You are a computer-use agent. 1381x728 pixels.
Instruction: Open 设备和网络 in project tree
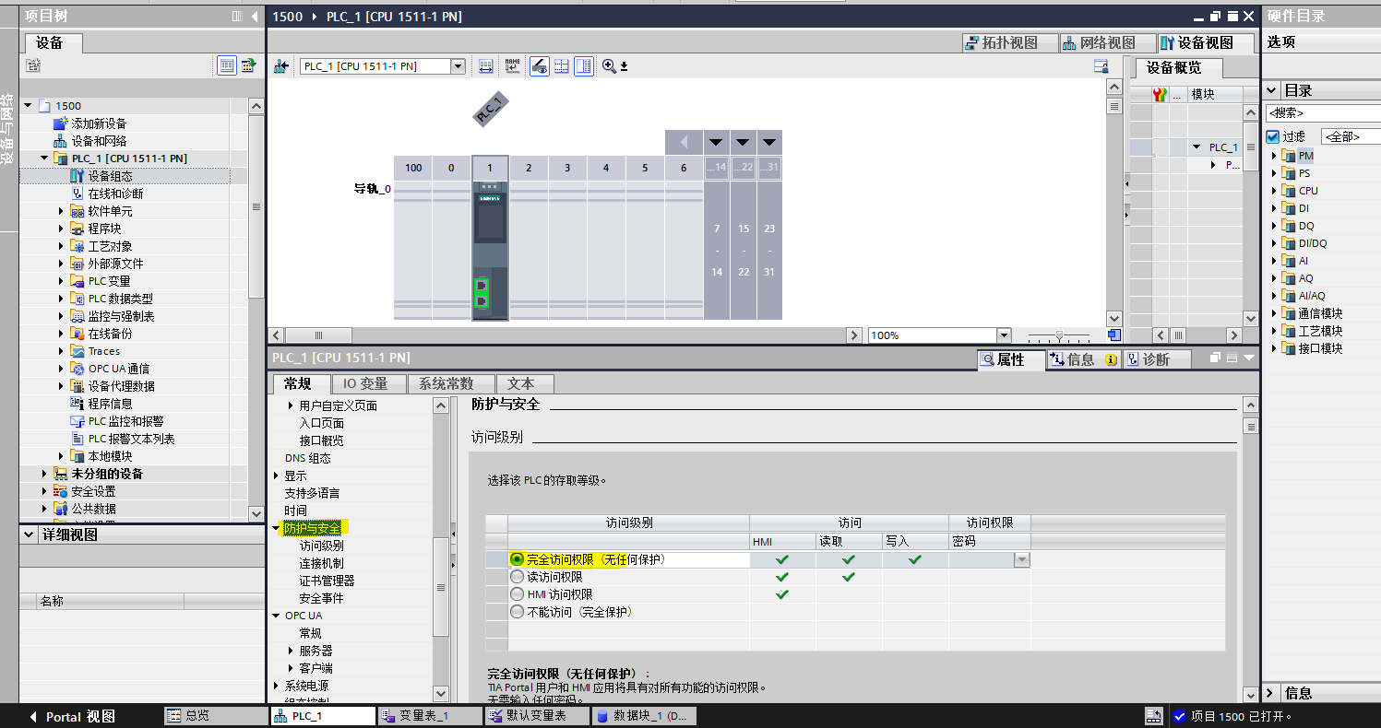[x=99, y=141]
